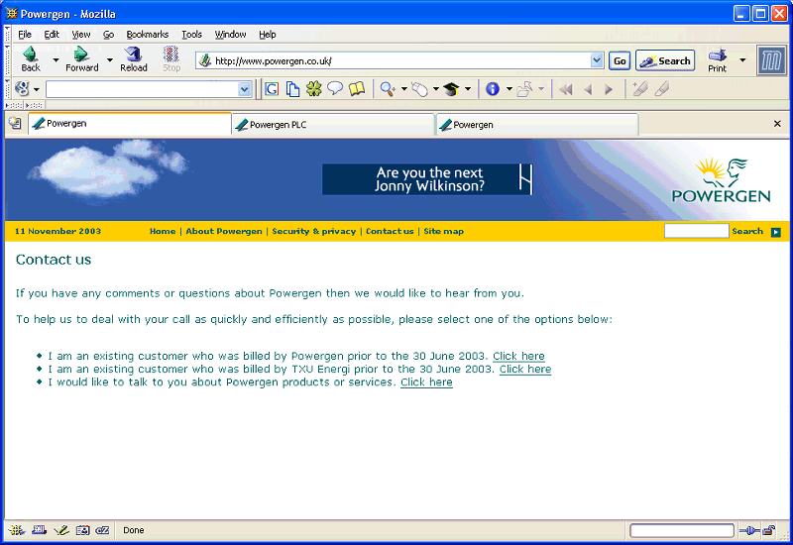Image resolution: width=793 pixels, height=545 pixels.
Task: Click here link for TXU Energi customers
Action: click(525, 369)
